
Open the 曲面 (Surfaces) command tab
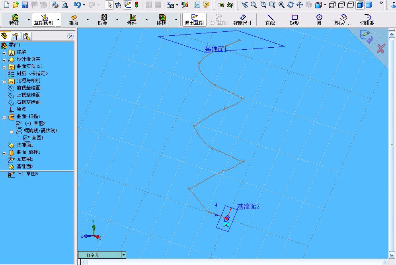pos(73,20)
